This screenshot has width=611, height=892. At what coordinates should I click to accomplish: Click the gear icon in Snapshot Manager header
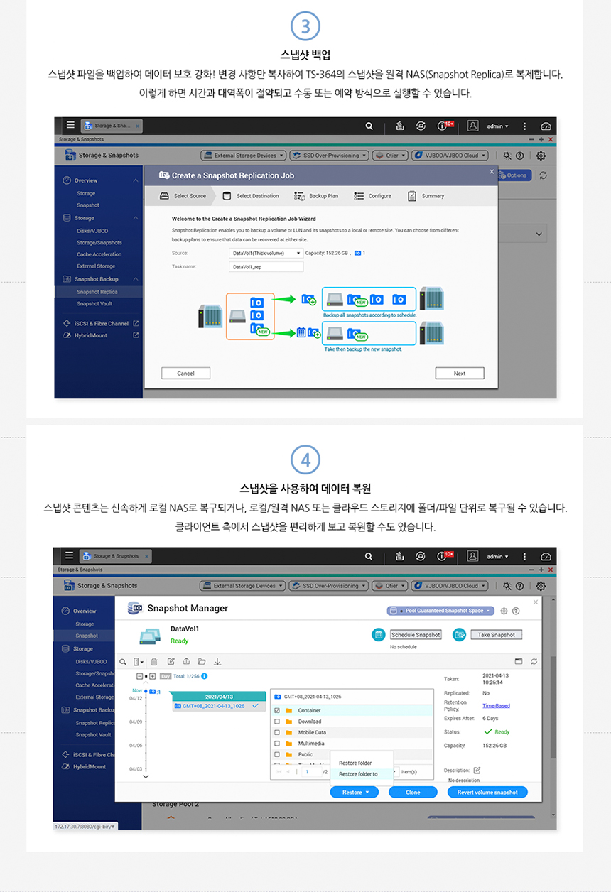coord(504,611)
